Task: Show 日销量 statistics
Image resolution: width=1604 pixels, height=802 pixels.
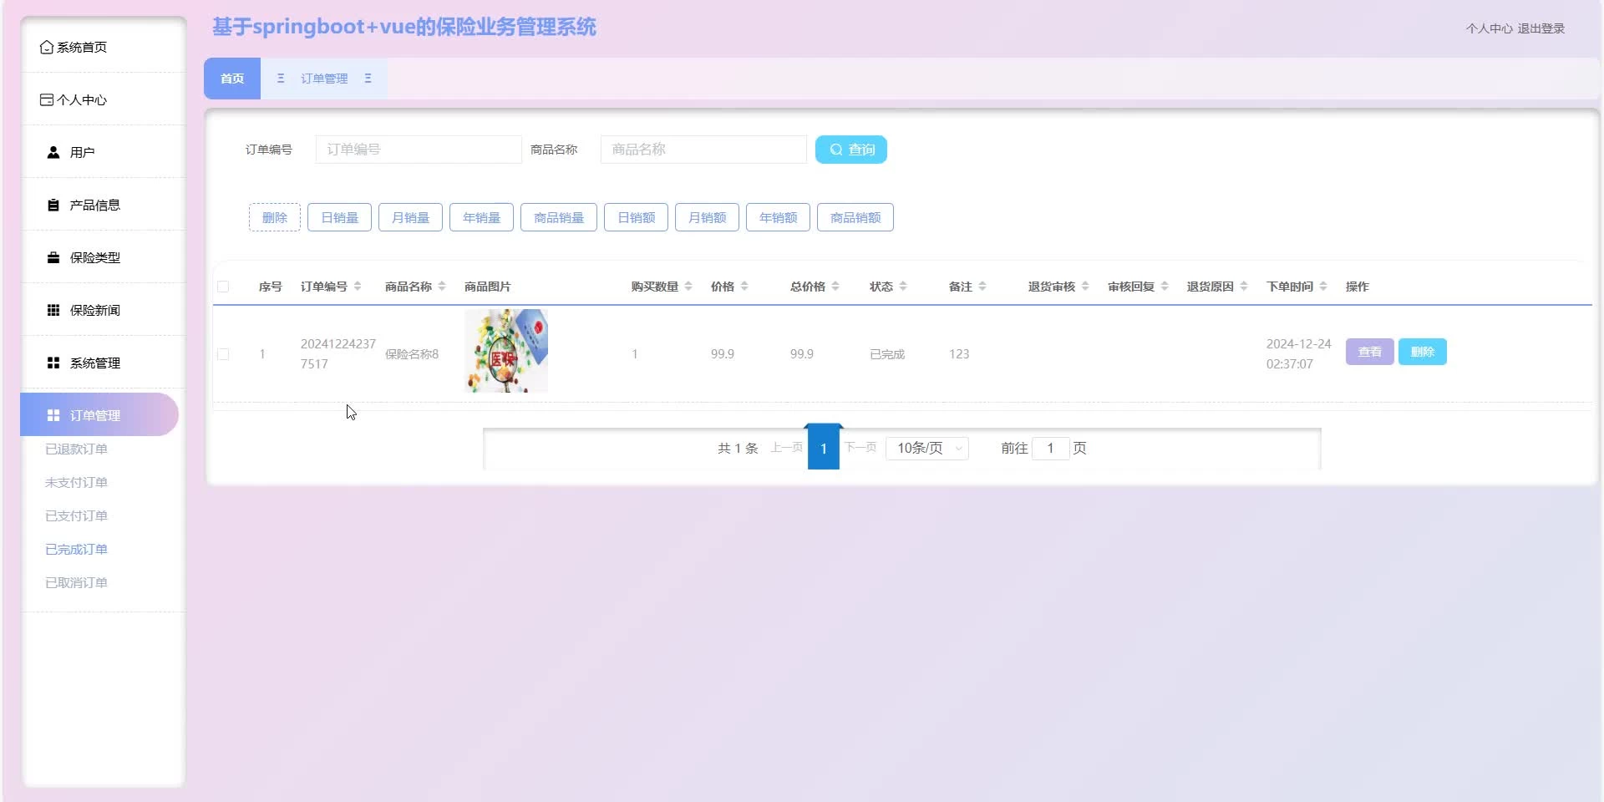Action: (339, 217)
